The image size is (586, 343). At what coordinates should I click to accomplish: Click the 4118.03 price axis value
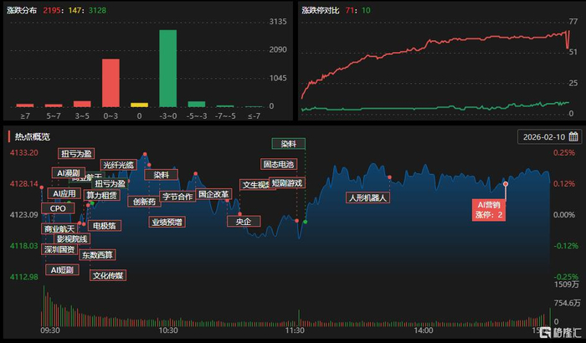[x=24, y=246]
